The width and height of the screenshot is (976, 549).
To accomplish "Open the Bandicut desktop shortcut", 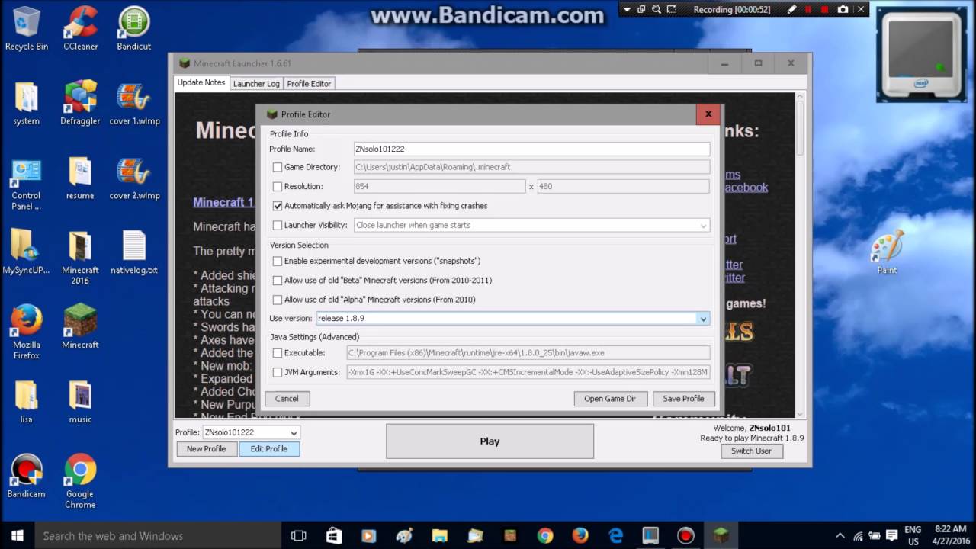I will 133,29.
